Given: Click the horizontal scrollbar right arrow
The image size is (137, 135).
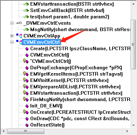Looking at the screenshot, I should coord(127,131).
